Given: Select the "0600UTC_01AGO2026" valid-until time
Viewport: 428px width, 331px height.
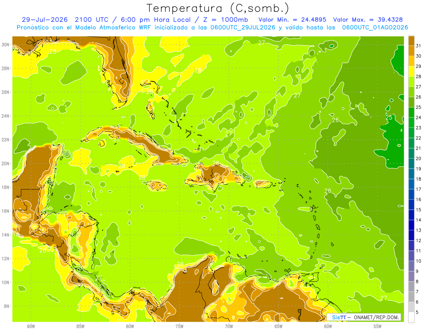Looking at the screenshot, I should [x=375, y=27].
